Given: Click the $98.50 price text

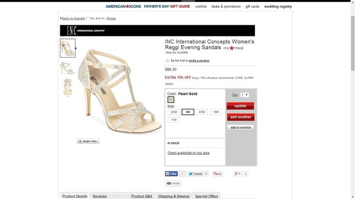Looking at the screenshot, I should point(171,69).
